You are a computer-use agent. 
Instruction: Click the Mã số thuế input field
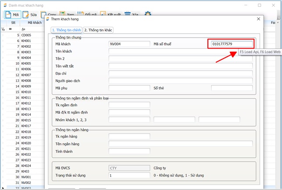[230, 44]
